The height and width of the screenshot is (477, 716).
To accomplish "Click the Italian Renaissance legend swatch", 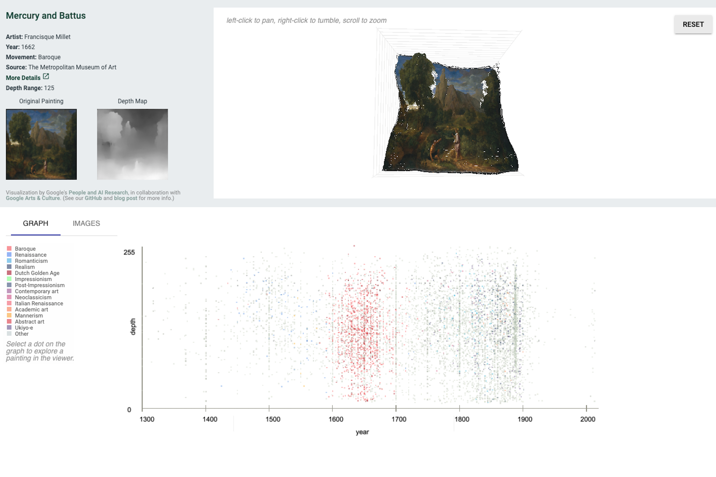I will coord(9,303).
